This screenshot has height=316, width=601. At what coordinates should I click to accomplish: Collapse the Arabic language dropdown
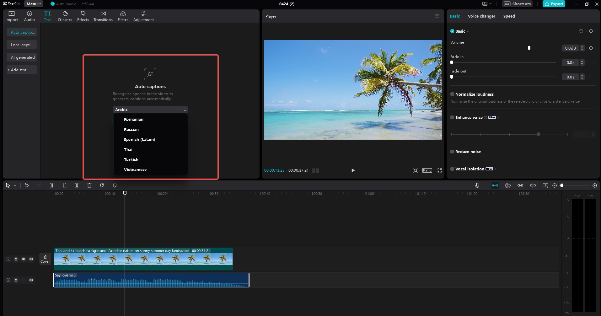[x=185, y=110]
